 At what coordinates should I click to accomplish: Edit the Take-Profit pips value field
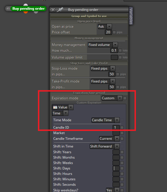click(x=112, y=87)
